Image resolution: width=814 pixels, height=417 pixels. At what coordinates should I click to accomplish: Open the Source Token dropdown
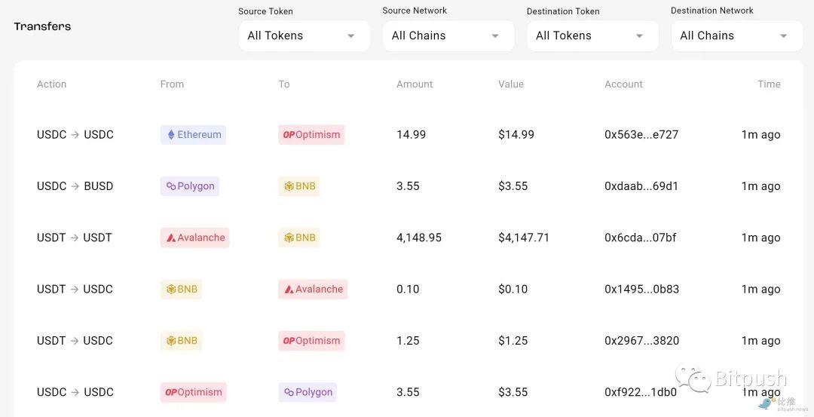304,35
